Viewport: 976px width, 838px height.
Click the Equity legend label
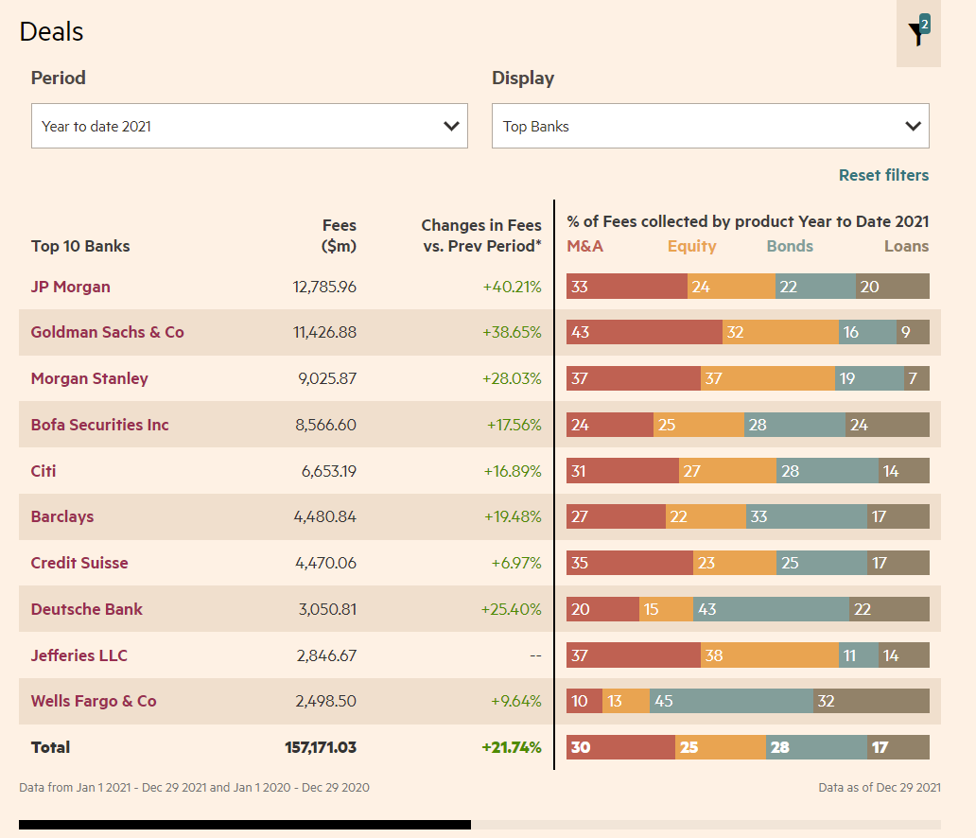click(x=691, y=246)
